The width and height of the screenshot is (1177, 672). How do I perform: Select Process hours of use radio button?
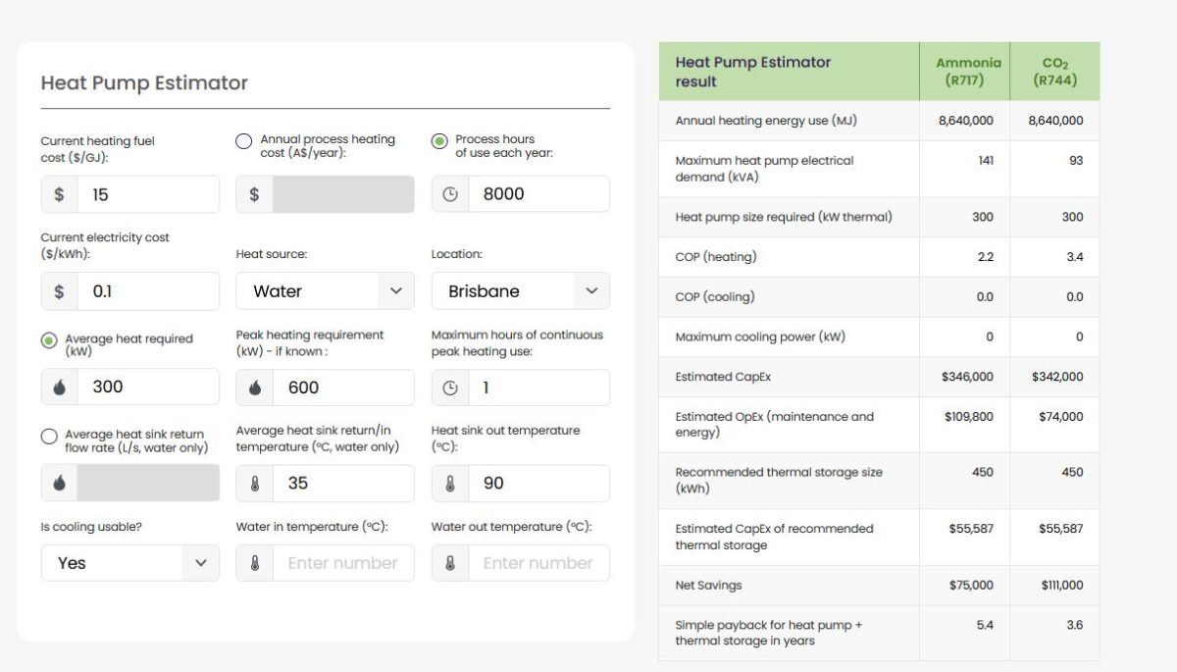click(439, 141)
